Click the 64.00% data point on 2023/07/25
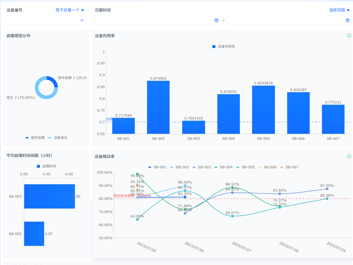 click(x=137, y=219)
